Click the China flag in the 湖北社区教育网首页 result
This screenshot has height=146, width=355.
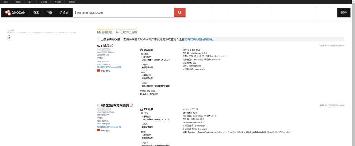(x=98, y=130)
